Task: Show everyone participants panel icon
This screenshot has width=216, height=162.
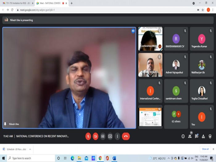Action: point(190,136)
